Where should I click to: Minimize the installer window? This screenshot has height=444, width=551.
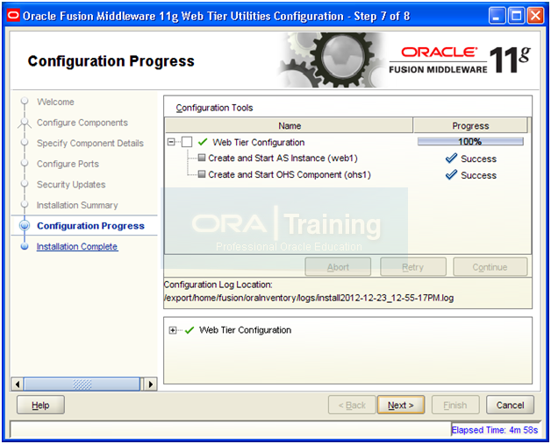(497, 16)
